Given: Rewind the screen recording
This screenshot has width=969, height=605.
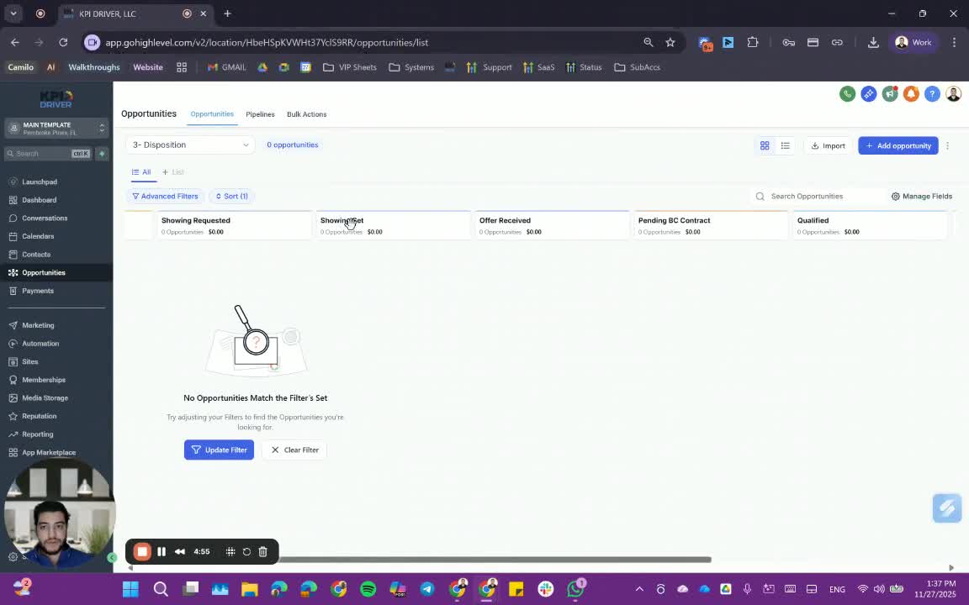Looking at the screenshot, I should (180, 551).
